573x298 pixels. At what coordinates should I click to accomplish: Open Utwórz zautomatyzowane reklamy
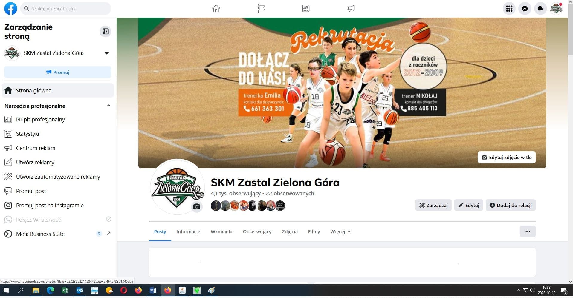coord(58,177)
